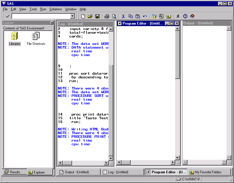Open the SAS Help book icon
Viewport: 234px width, 183px height.
(x=192, y=16)
